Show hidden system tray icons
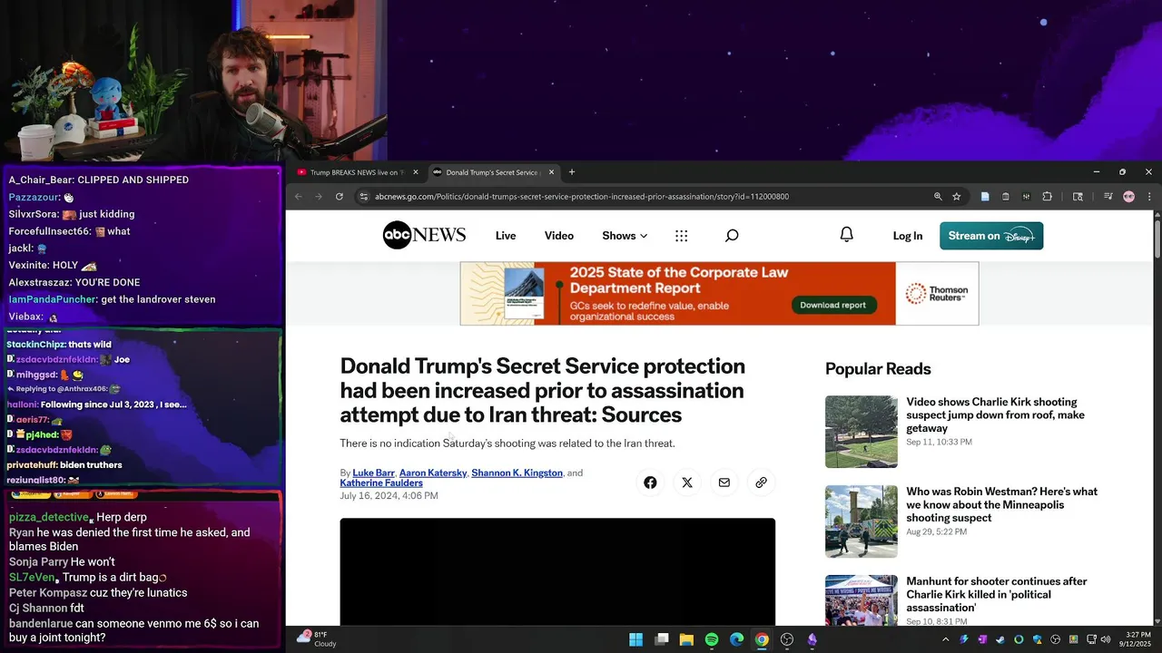The image size is (1162, 653). point(946,639)
